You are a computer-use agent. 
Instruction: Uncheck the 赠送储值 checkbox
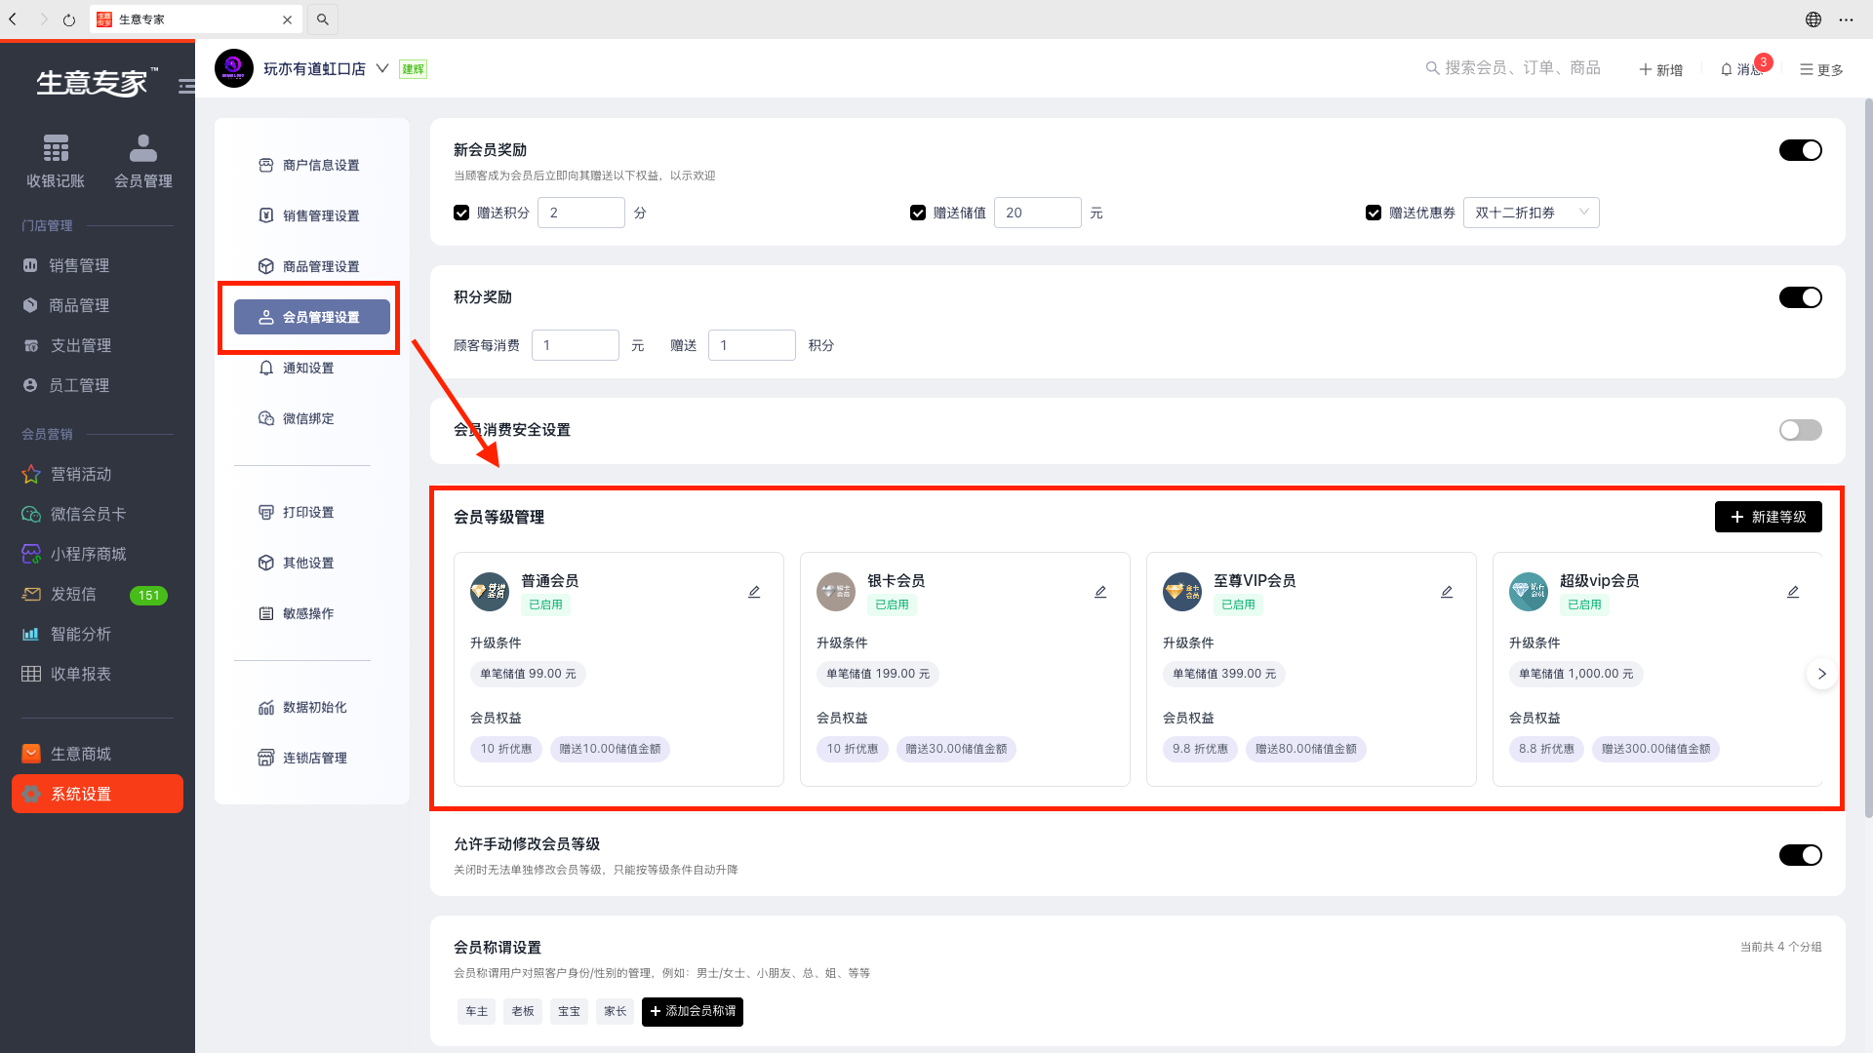click(x=918, y=213)
